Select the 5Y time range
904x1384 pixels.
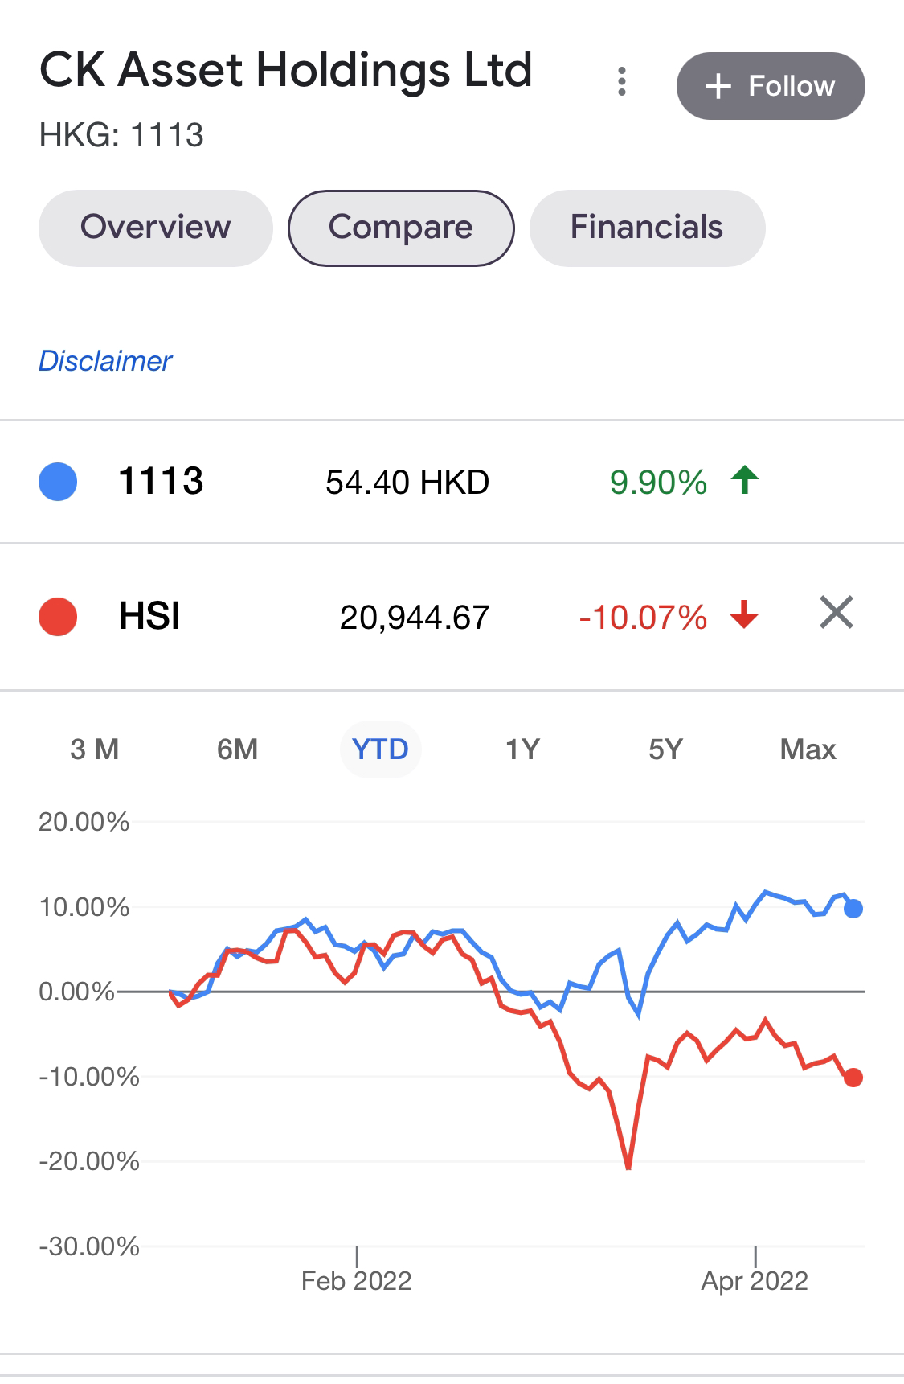tap(665, 749)
